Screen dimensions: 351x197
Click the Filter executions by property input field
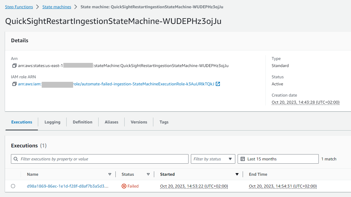pos(100,159)
